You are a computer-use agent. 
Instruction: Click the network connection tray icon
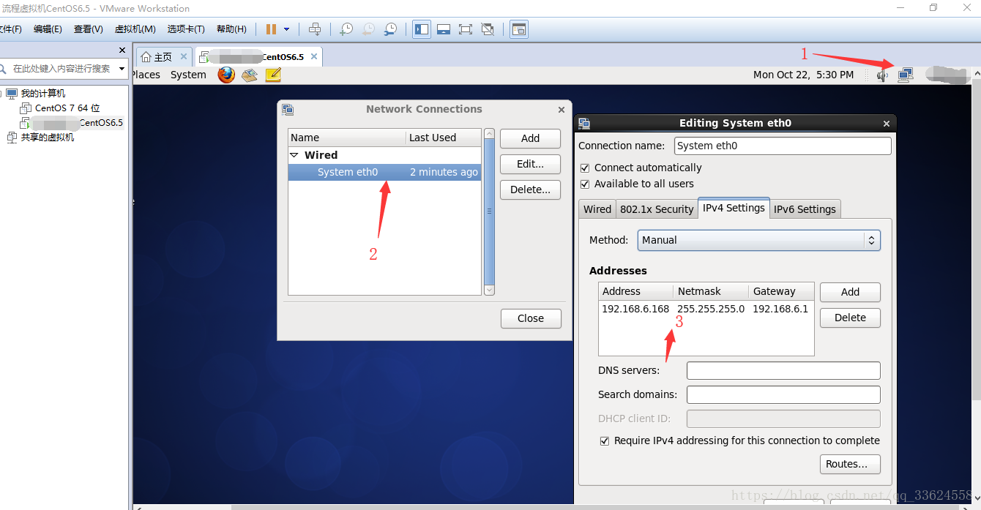click(906, 75)
